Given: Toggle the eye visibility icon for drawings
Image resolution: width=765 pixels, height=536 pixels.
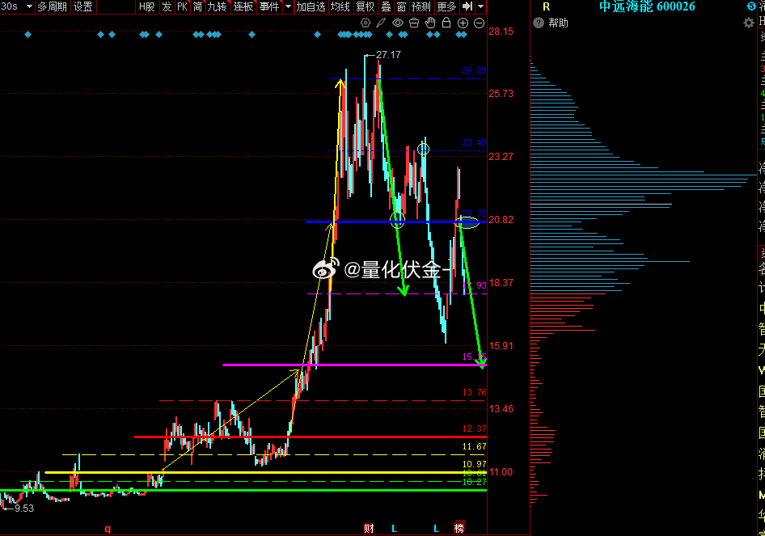Looking at the screenshot, I should pyautogui.click(x=398, y=23).
